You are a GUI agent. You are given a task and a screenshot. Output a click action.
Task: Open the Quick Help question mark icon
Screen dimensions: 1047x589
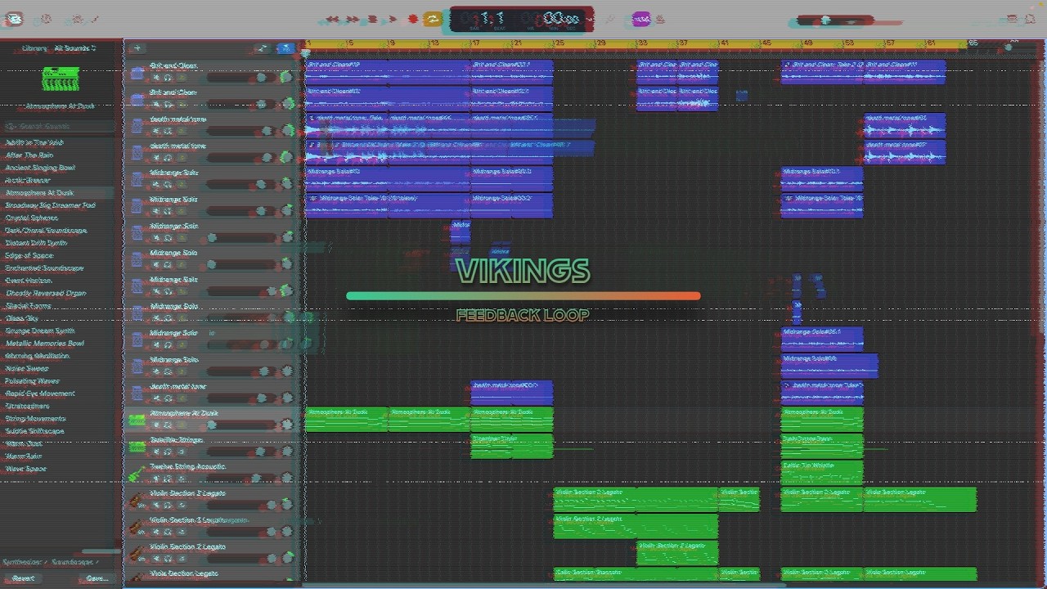point(46,19)
